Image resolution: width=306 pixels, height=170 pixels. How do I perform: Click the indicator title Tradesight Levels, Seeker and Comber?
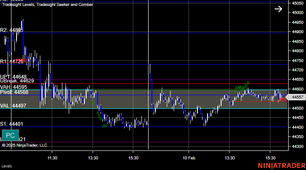(48, 5)
